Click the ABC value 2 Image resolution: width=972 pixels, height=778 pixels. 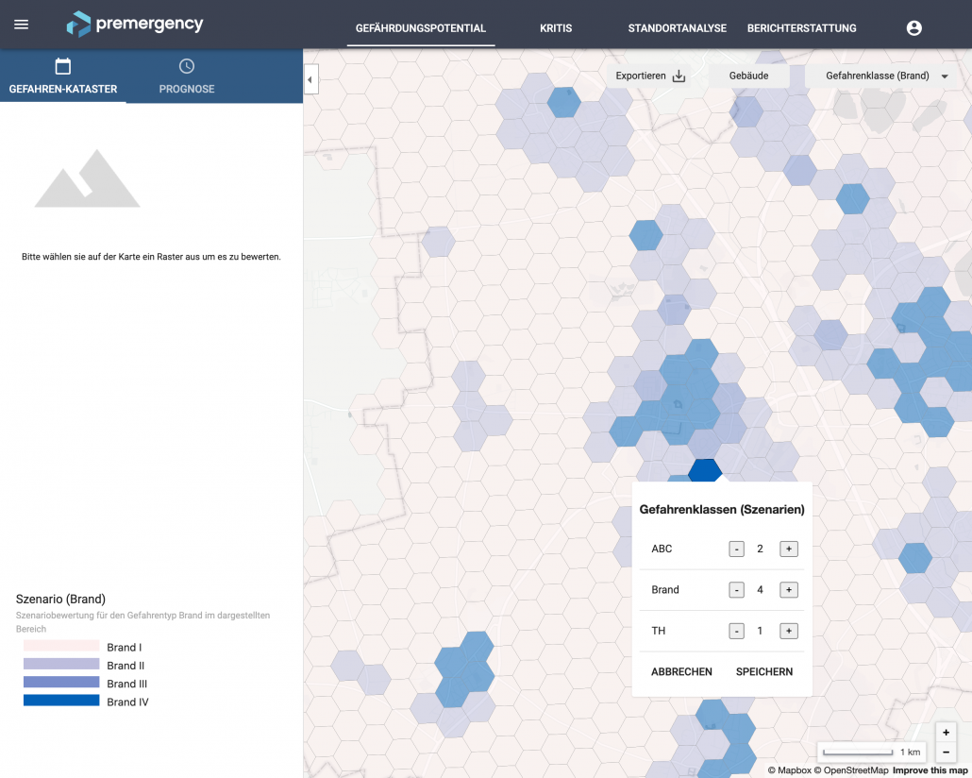click(760, 550)
